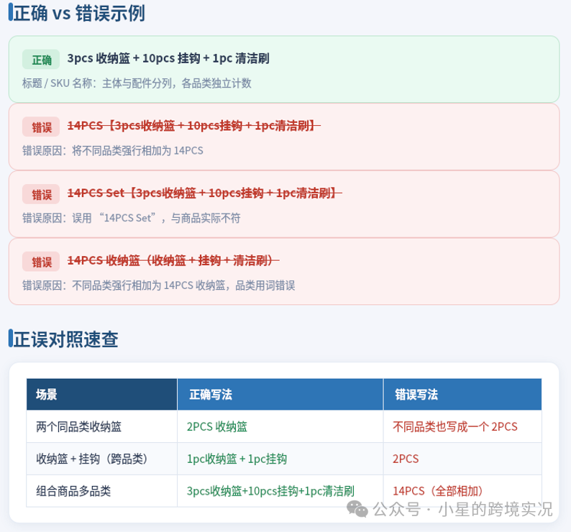Click 错误 badge beside 14PCS【3pcs收纳篮
Viewport: 571px width, 532px height.
41,127
